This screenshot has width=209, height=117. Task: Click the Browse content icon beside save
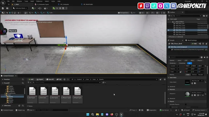pos(8,8)
